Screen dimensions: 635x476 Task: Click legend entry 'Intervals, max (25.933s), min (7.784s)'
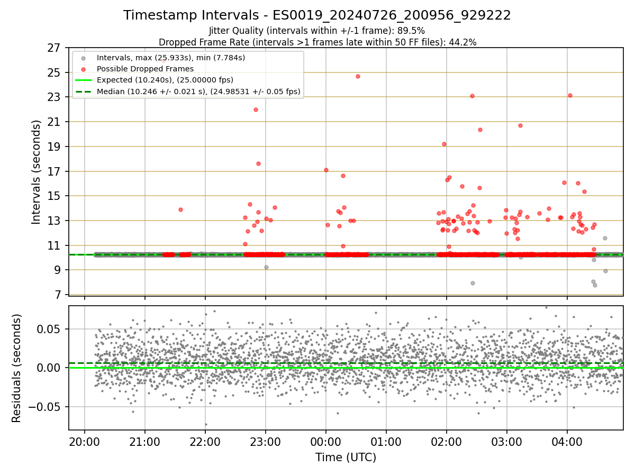pos(171,57)
